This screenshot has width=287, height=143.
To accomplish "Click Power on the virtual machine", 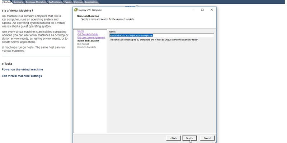I will [x=23, y=69].
